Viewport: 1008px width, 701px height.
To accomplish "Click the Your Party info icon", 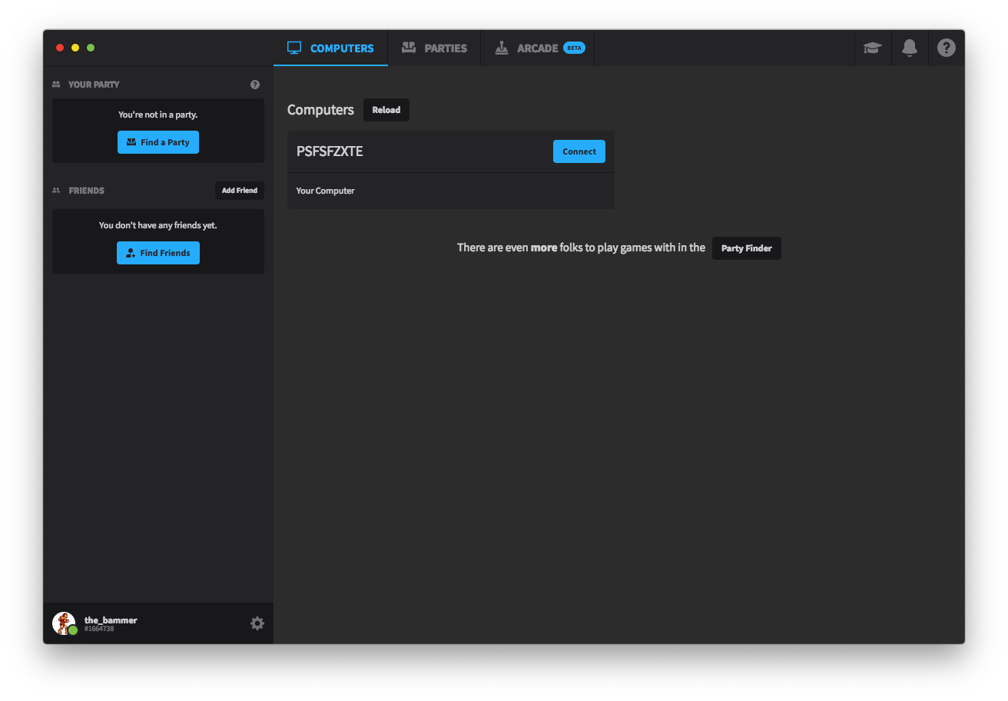I will point(255,85).
